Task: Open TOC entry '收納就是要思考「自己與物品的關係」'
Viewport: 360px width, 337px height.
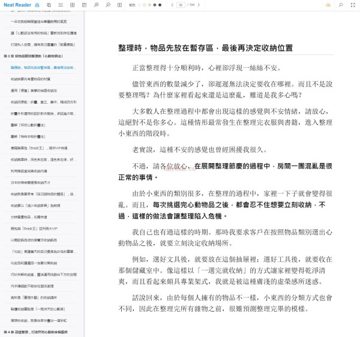Action: coord(44,194)
